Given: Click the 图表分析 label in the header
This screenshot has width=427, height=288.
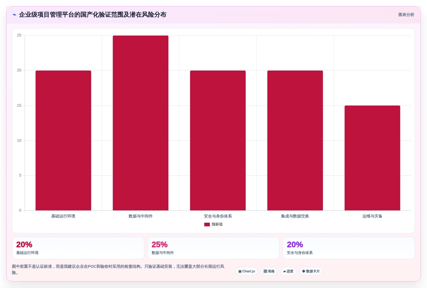Looking at the screenshot, I should click(406, 15).
